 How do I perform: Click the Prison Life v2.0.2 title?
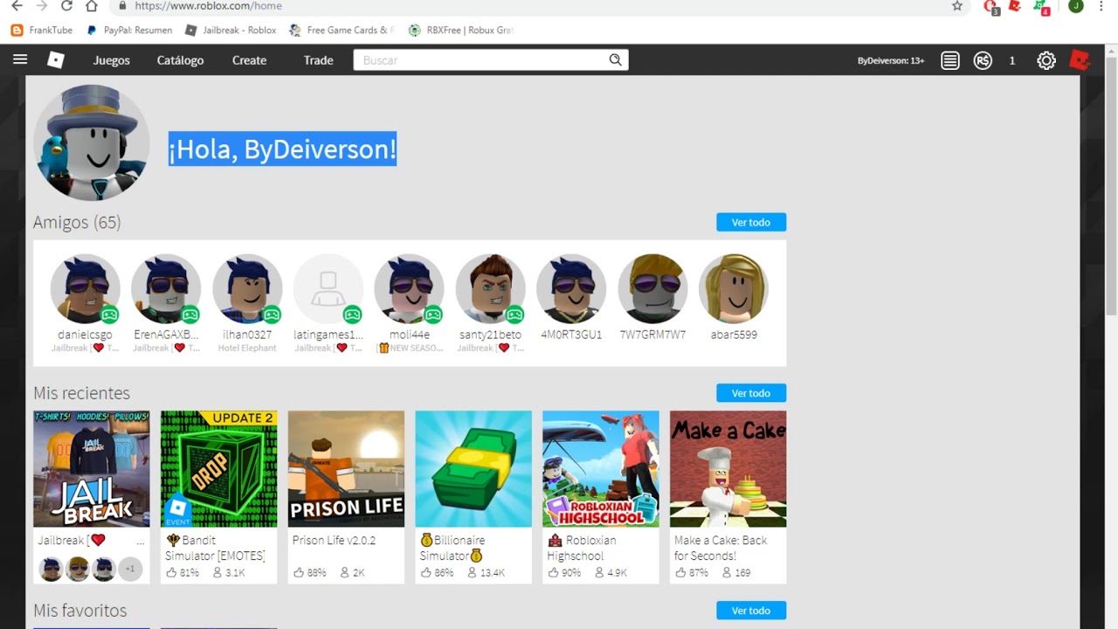click(334, 541)
